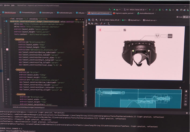Open the Component Tree side panel
190x132 pixels.
click(x=86, y=100)
